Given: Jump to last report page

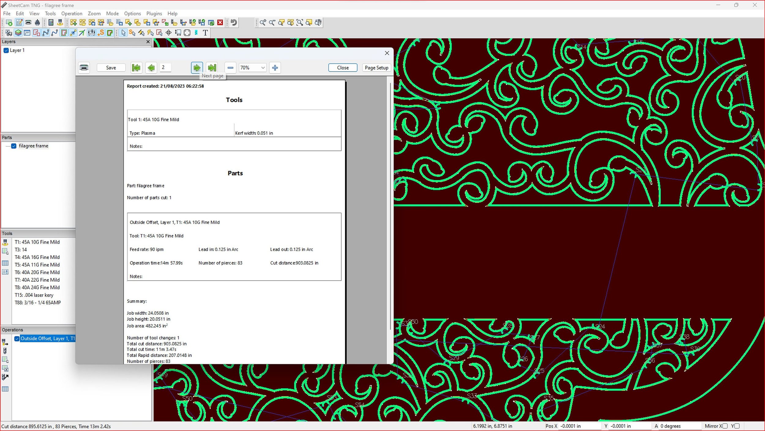Looking at the screenshot, I should [x=212, y=68].
